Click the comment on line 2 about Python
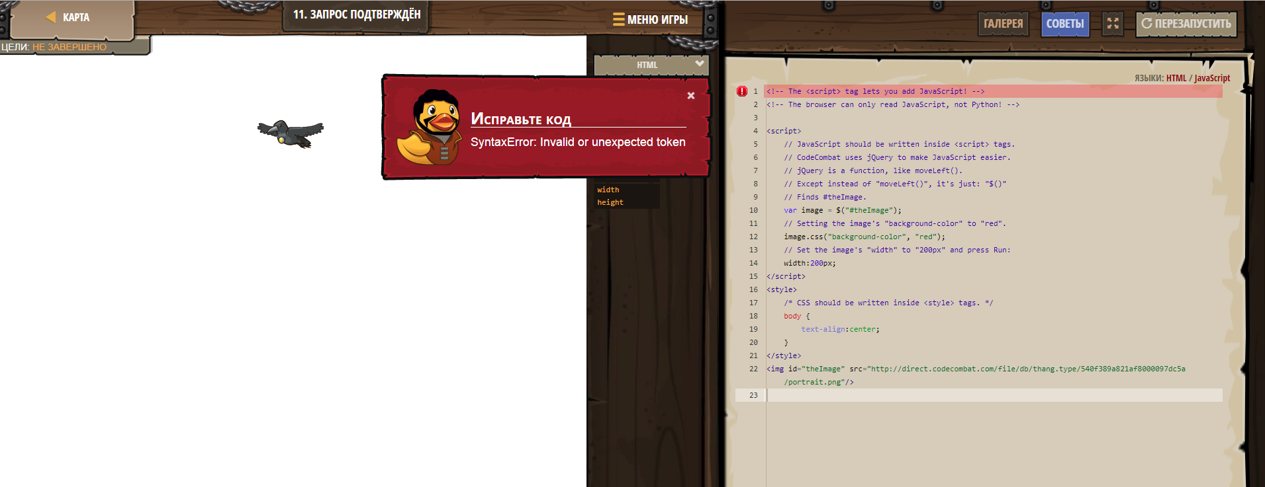The width and height of the screenshot is (1265, 487). (893, 104)
